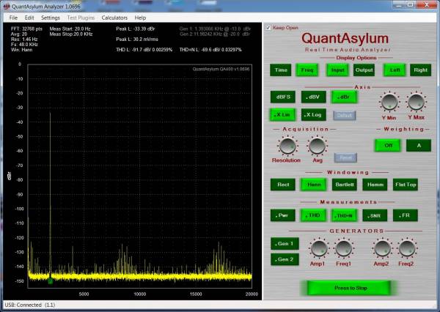The height and width of the screenshot is (312, 440).
Task: Select the Rect window
Action: 283,185
